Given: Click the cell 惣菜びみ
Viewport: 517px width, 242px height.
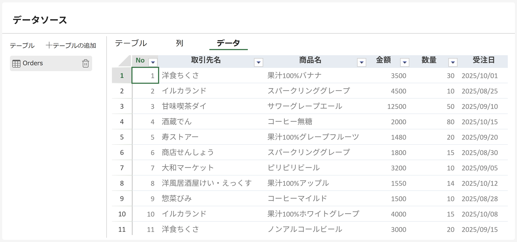Looking at the screenshot, I should coord(177,198).
